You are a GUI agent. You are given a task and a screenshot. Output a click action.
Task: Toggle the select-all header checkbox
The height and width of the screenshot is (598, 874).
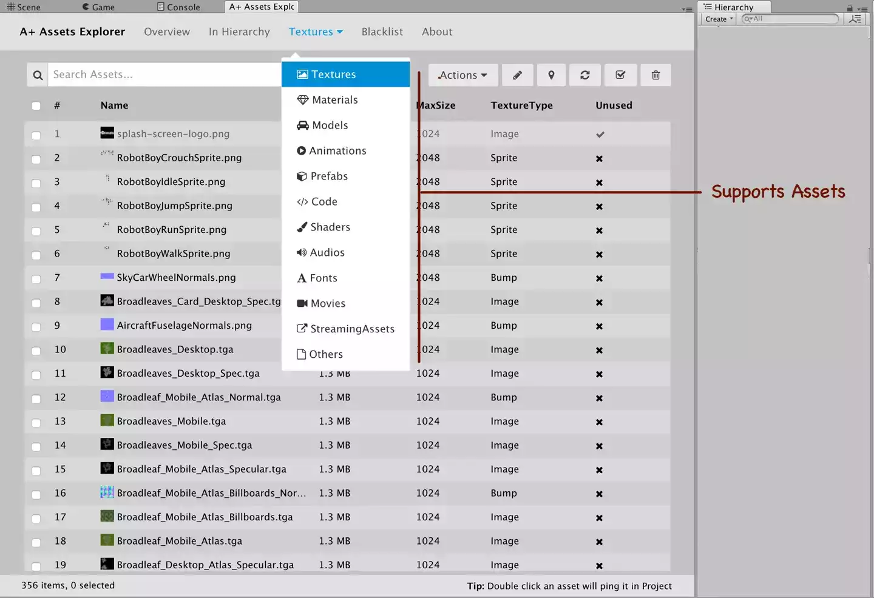coord(36,106)
